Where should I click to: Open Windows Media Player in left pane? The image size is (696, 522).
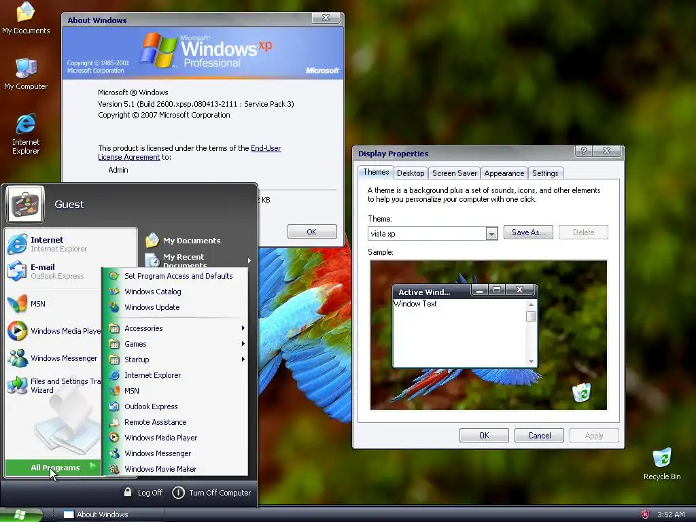(x=53, y=331)
